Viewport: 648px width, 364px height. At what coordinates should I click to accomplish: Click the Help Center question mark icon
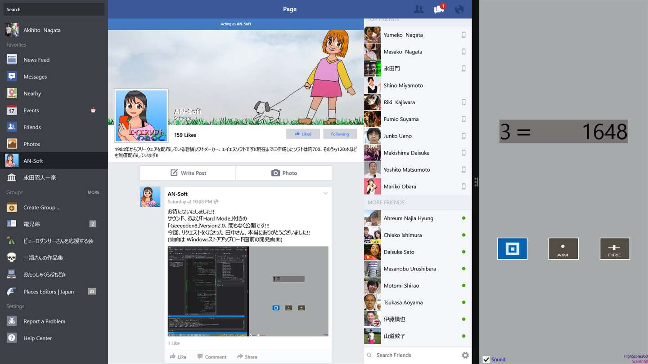[12, 338]
